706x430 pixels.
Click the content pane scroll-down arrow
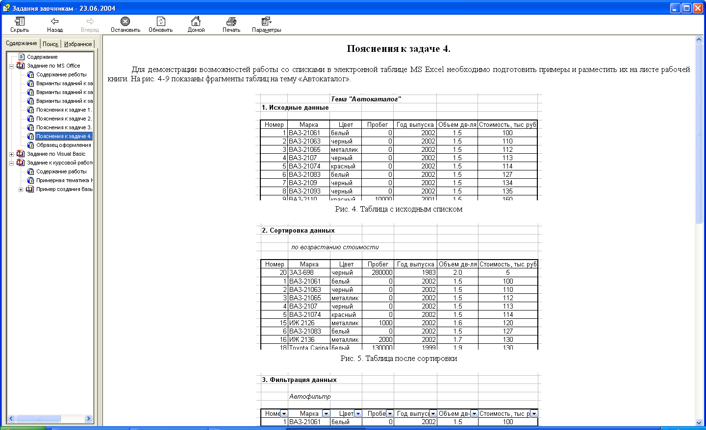click(x=699, y=422)
